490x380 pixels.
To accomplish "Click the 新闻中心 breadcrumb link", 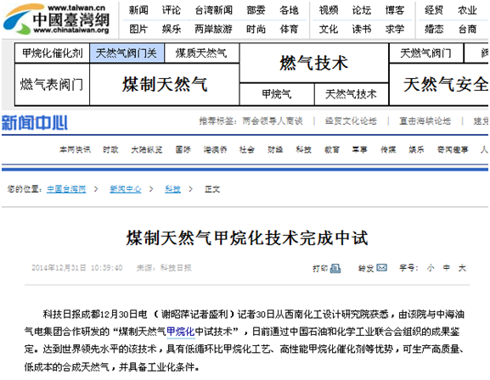I will (x=126, y=189).
